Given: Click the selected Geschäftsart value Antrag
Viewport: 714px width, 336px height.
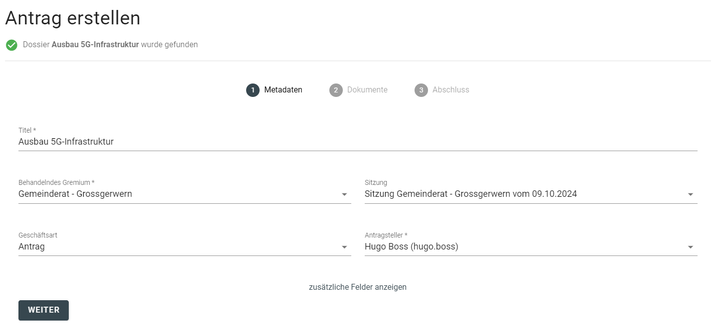Looking at the screenshot, I should [31, 247].
